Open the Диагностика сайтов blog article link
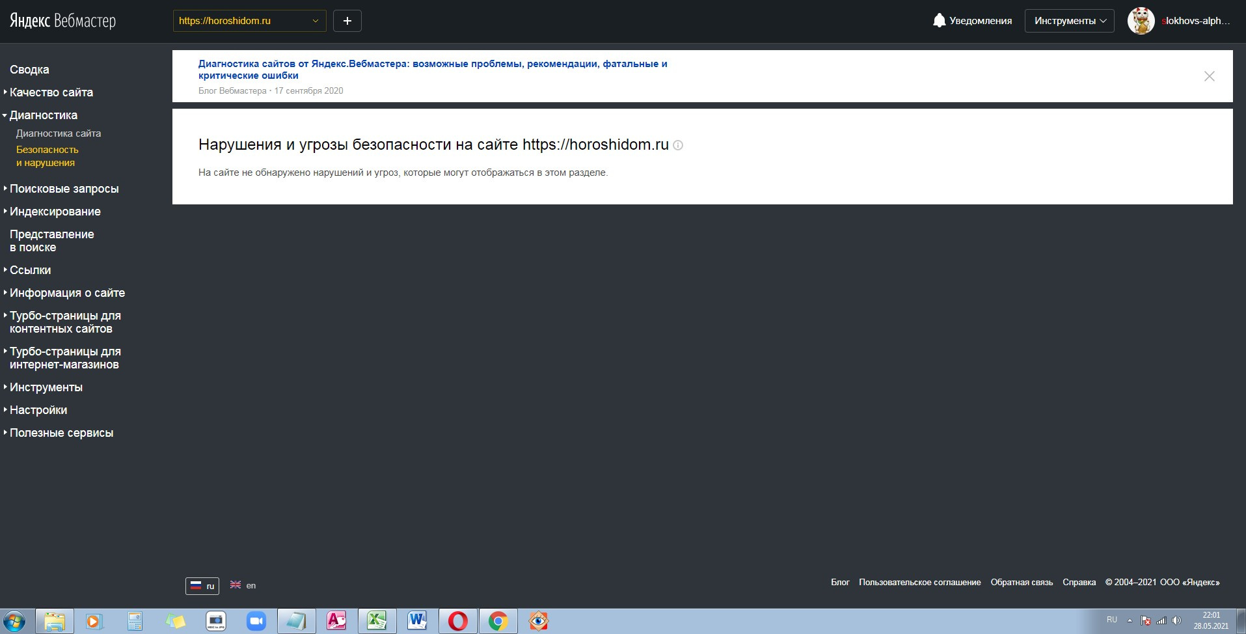The width and height of the screenshot is (1246, 634). (433, 70)
